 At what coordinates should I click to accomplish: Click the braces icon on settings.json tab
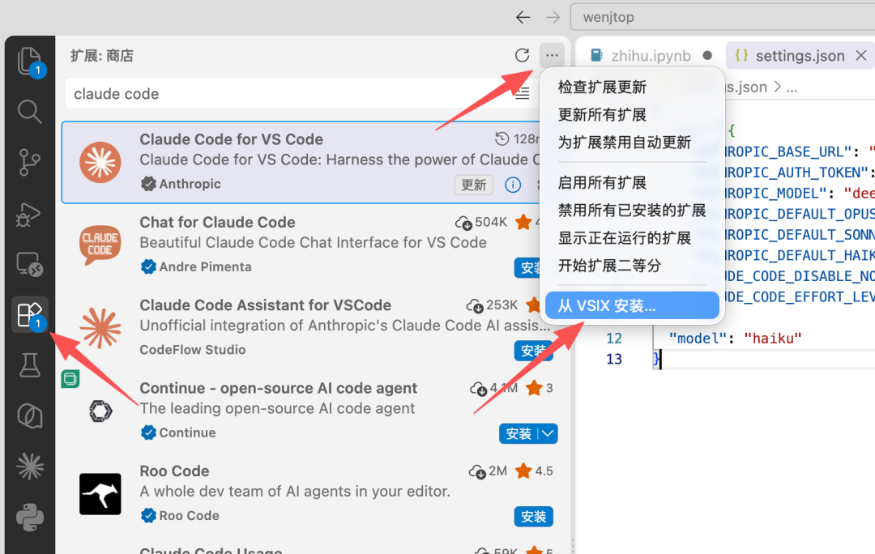click(x=741, y=55)
